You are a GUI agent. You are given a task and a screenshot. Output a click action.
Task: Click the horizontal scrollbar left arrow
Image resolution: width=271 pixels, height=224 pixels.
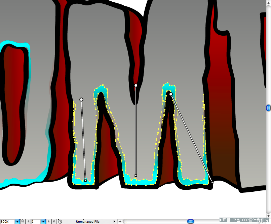tap(120, 221)
